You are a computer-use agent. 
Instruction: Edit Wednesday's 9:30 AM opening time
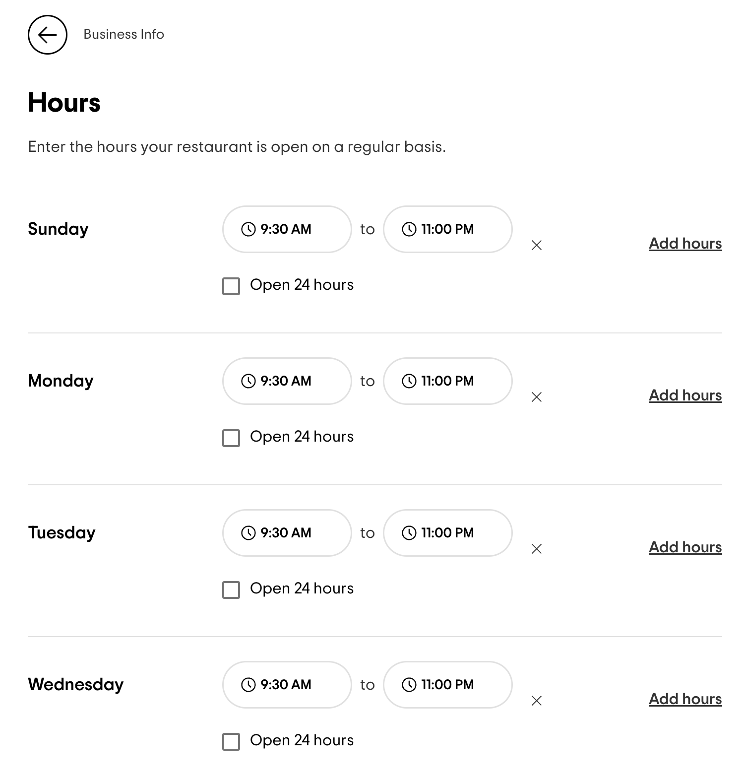click(x=287, y=685)
